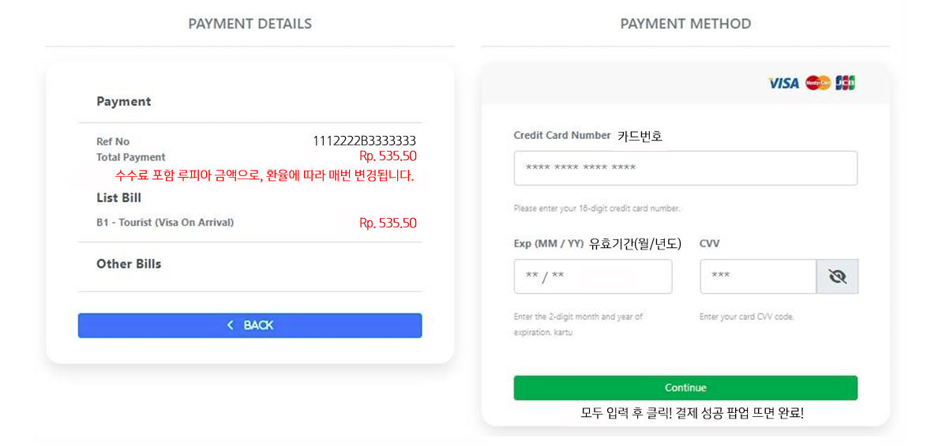Click the Other Bills section heading
Screen dimensions: 942x447
129,264
